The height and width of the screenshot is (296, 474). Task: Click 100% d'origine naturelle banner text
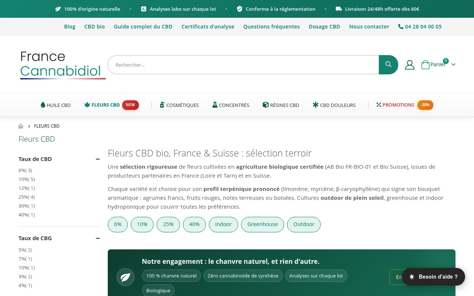click(92, 9)
